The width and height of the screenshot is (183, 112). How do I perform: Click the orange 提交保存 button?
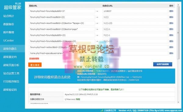coord(35,65)
